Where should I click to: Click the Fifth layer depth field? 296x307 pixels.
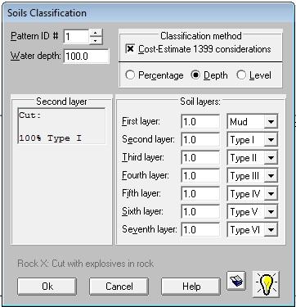[x=200, y=194]
